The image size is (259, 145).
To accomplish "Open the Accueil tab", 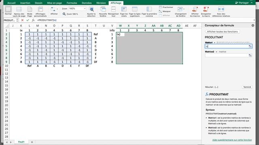I will pyautogui.click(x=11, y=3).
